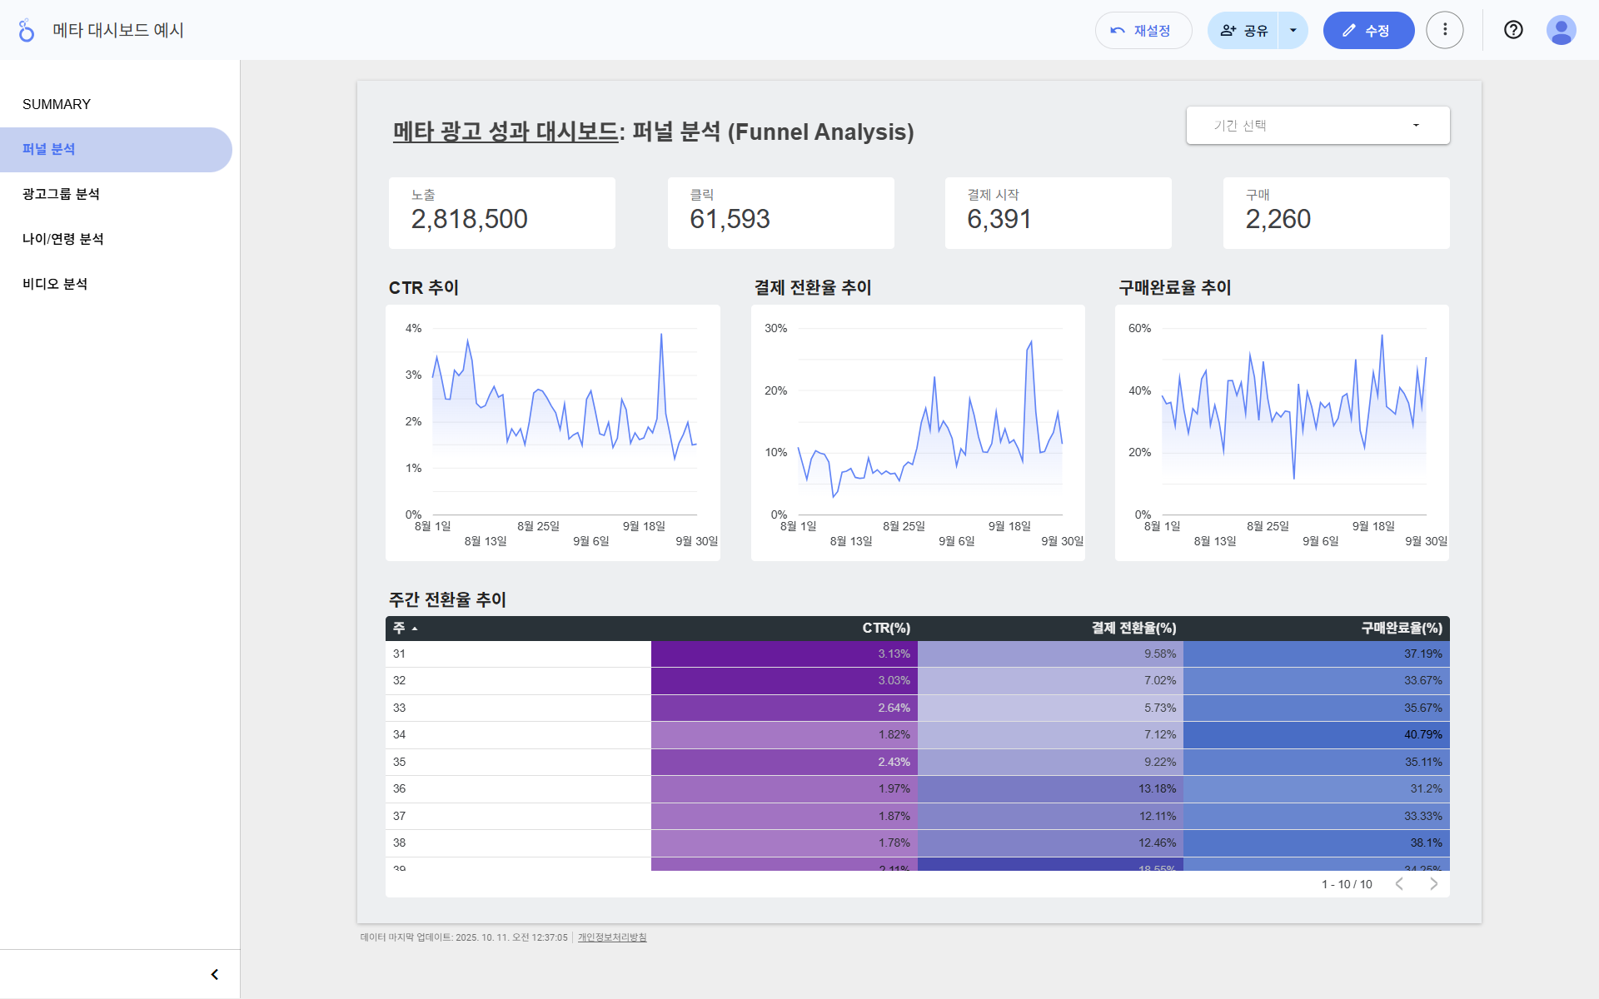Screen dimensions: 1599x999
Task: Click the 구매 2,260 scorecard
Action: [1335, 213]
